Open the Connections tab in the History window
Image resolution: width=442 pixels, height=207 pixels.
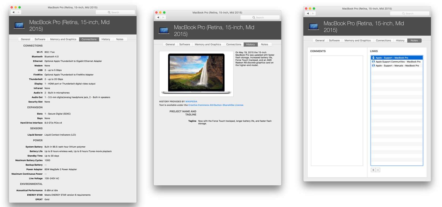(234, 45)
